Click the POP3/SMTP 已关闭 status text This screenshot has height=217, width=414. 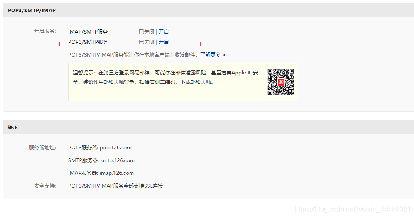click(147, 42)
